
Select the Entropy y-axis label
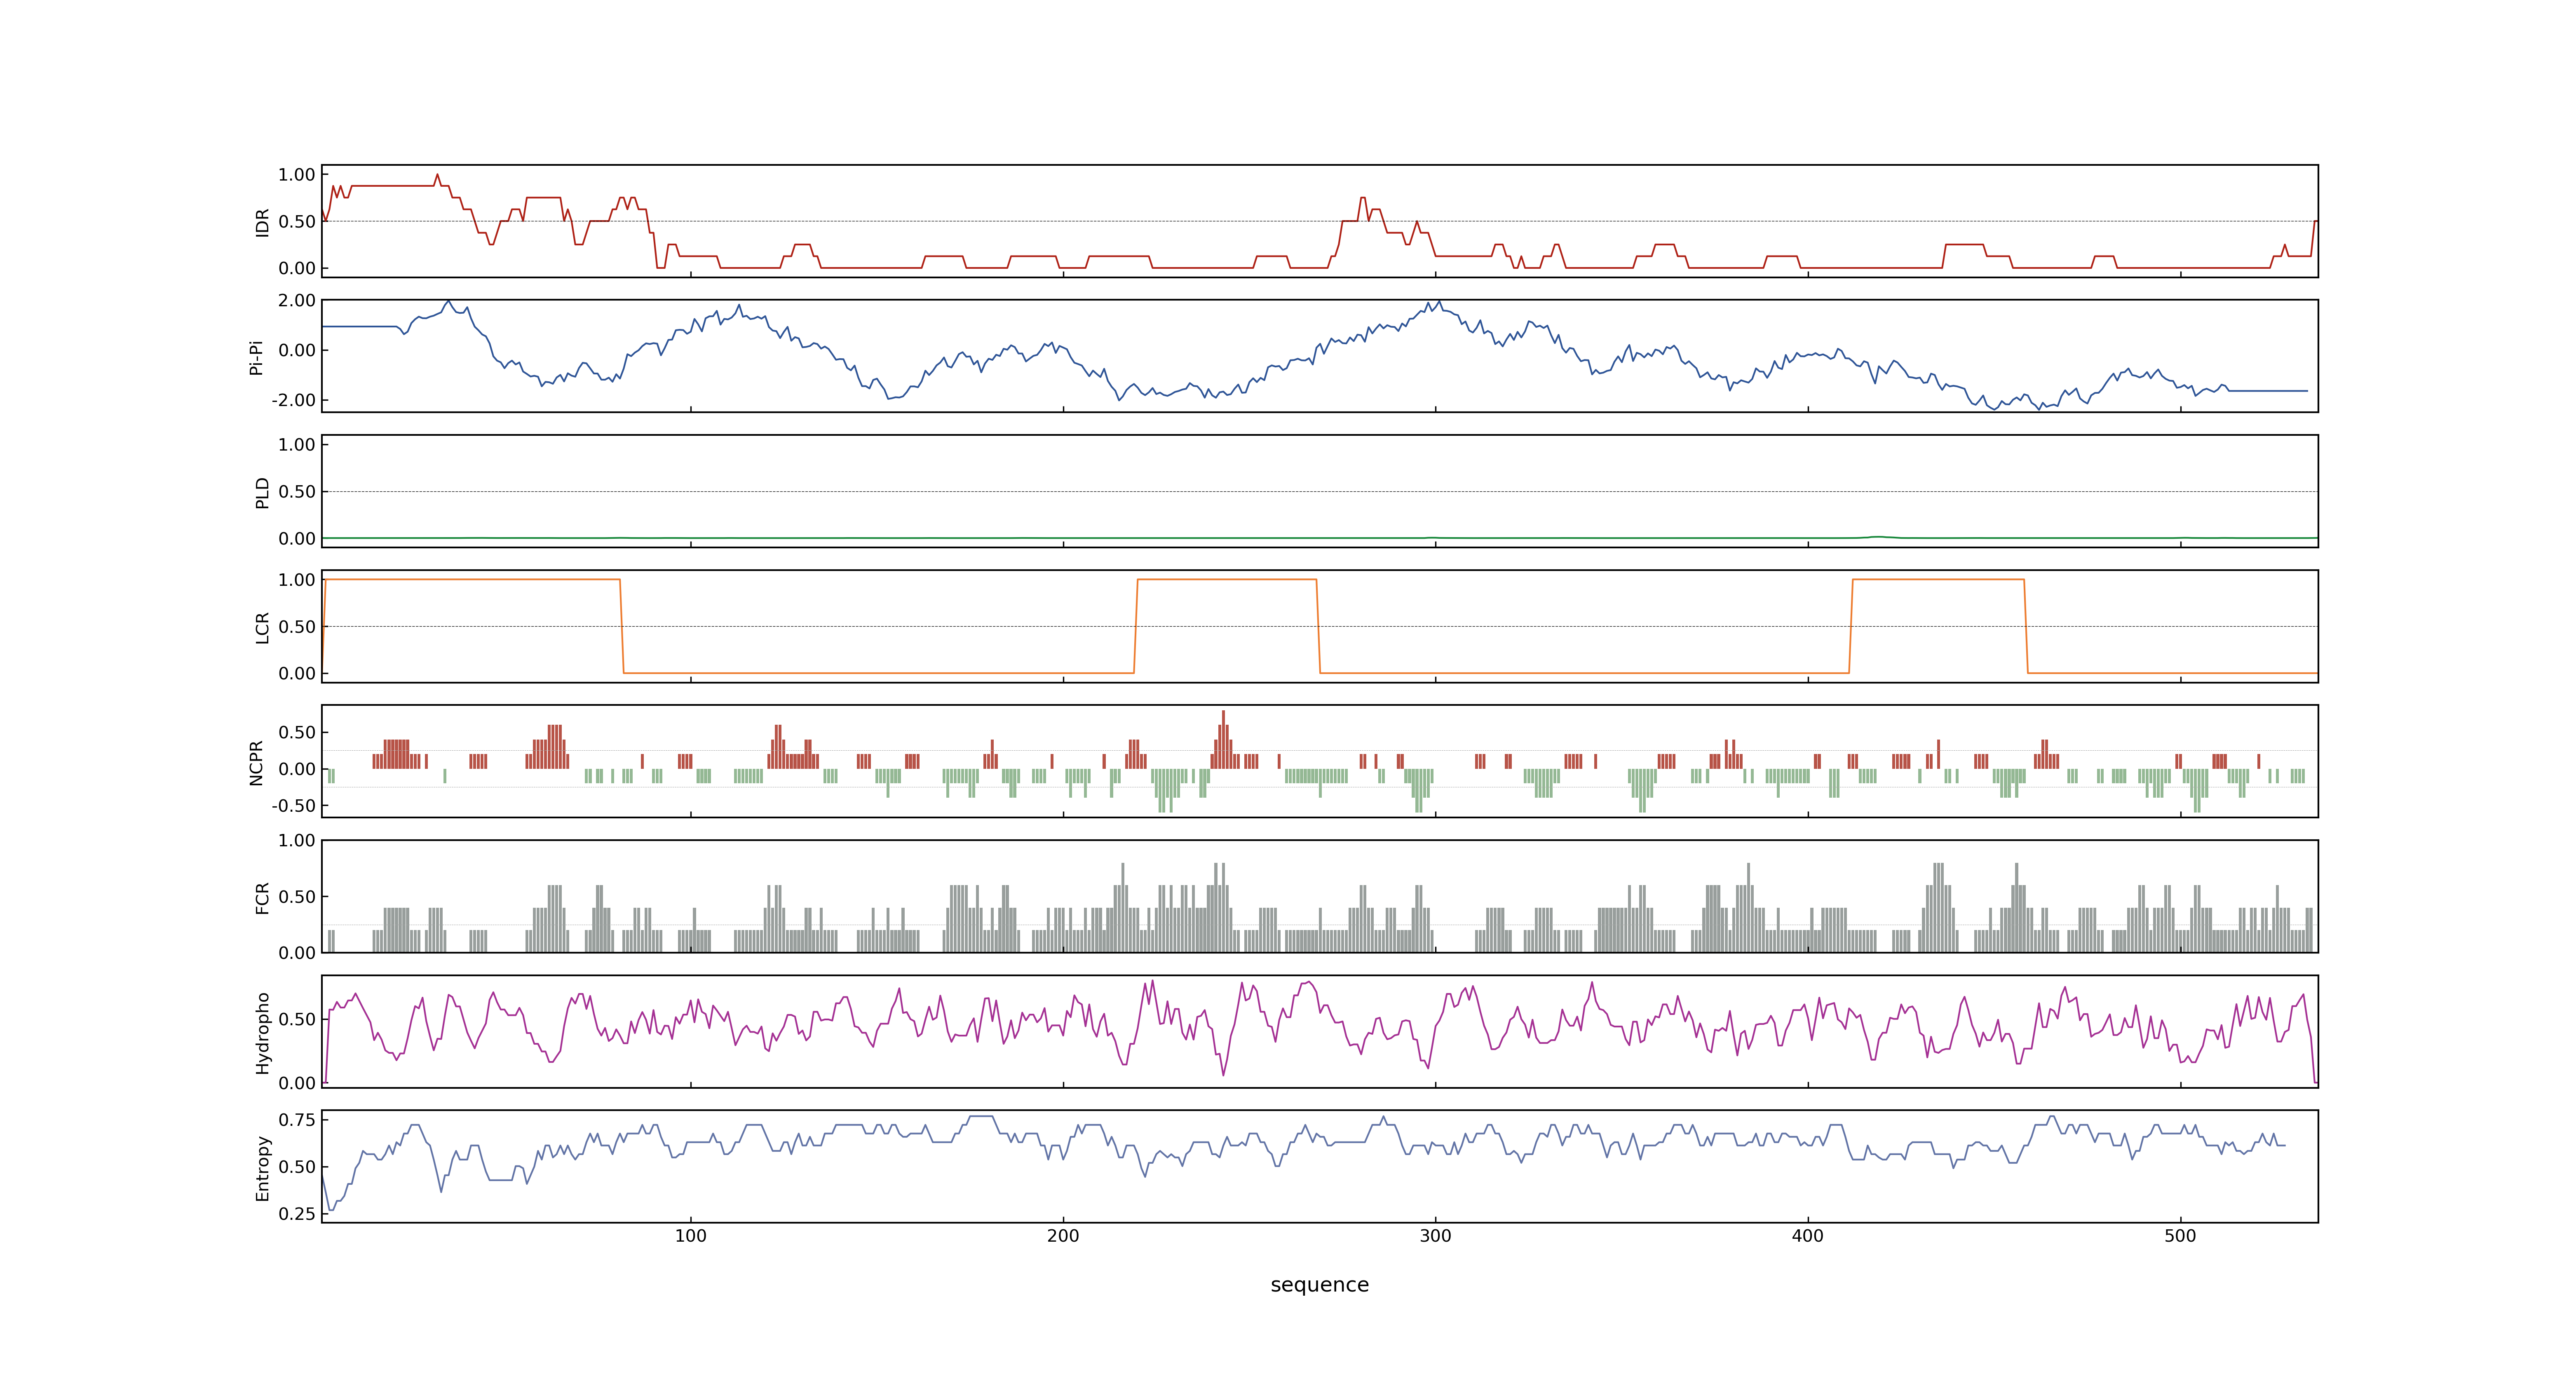coord(262,1167)
